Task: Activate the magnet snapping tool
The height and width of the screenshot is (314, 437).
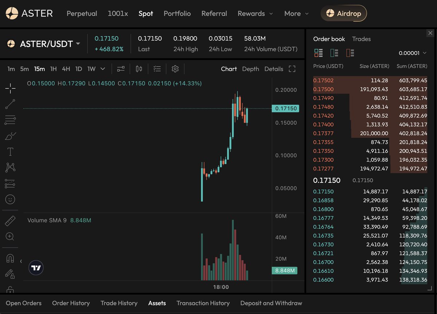Action: click(10, 258)
